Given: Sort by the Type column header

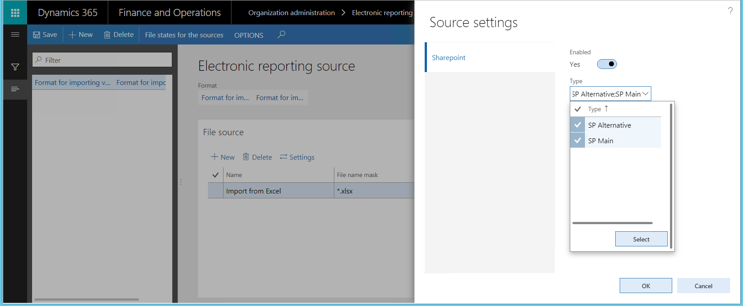Looking at the screenshot, I should (x=598, y=109).
